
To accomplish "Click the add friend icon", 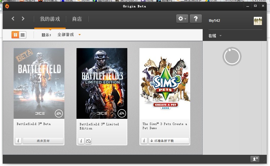I will tap(255, 159).
